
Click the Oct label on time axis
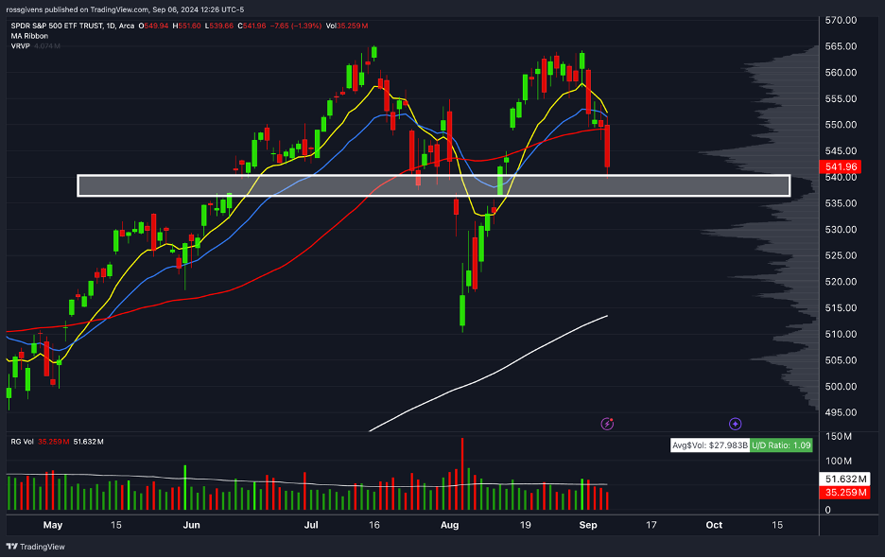coord(714,525)
